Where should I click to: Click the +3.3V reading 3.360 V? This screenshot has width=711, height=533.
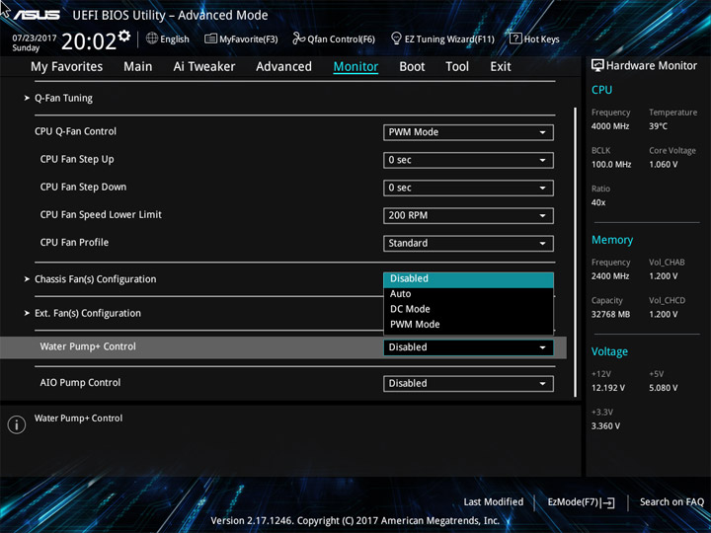(605, 426)
